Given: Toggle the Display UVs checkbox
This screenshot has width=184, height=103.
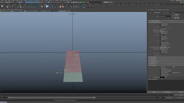Looking at the screenshot, I should [x=160, y=39].
